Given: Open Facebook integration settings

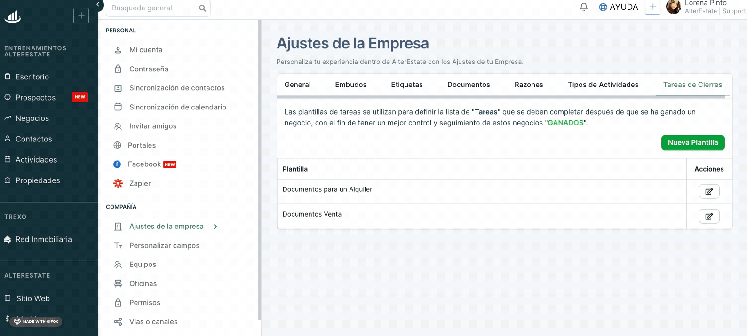Looking at the screenshot, I should click(144, 164).
